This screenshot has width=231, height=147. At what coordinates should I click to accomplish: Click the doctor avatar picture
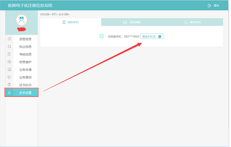coord(22,20)
